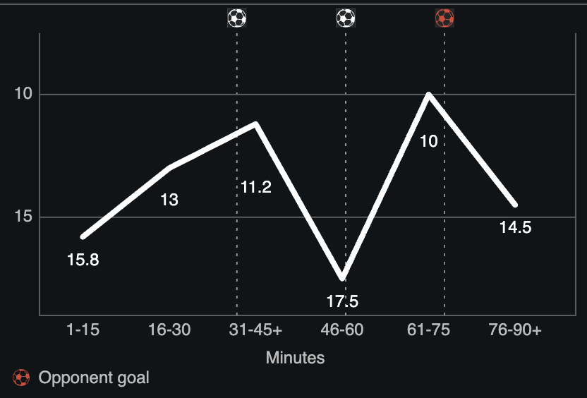Click the Minutes axis title

tap(296, 358)
